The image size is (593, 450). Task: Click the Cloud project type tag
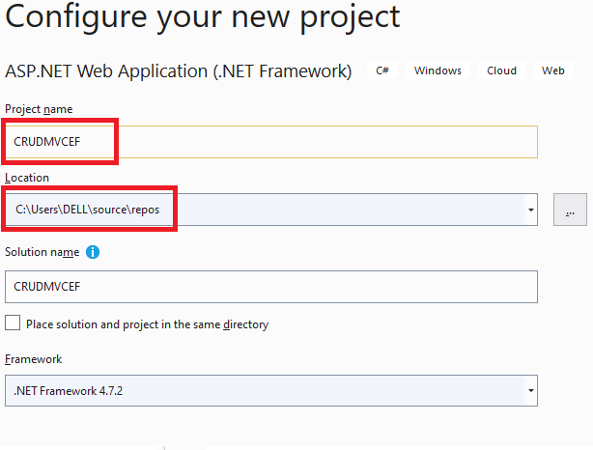click(501, 70)
